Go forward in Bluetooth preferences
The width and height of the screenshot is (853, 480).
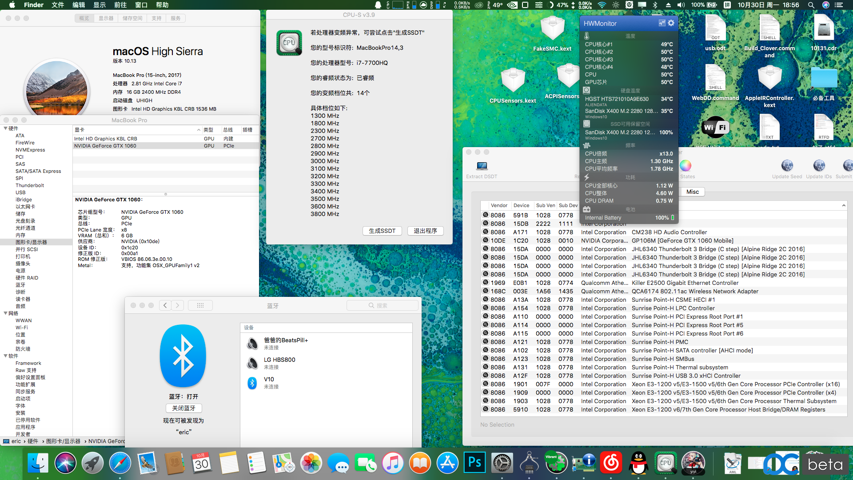click(x=178, y=305)
